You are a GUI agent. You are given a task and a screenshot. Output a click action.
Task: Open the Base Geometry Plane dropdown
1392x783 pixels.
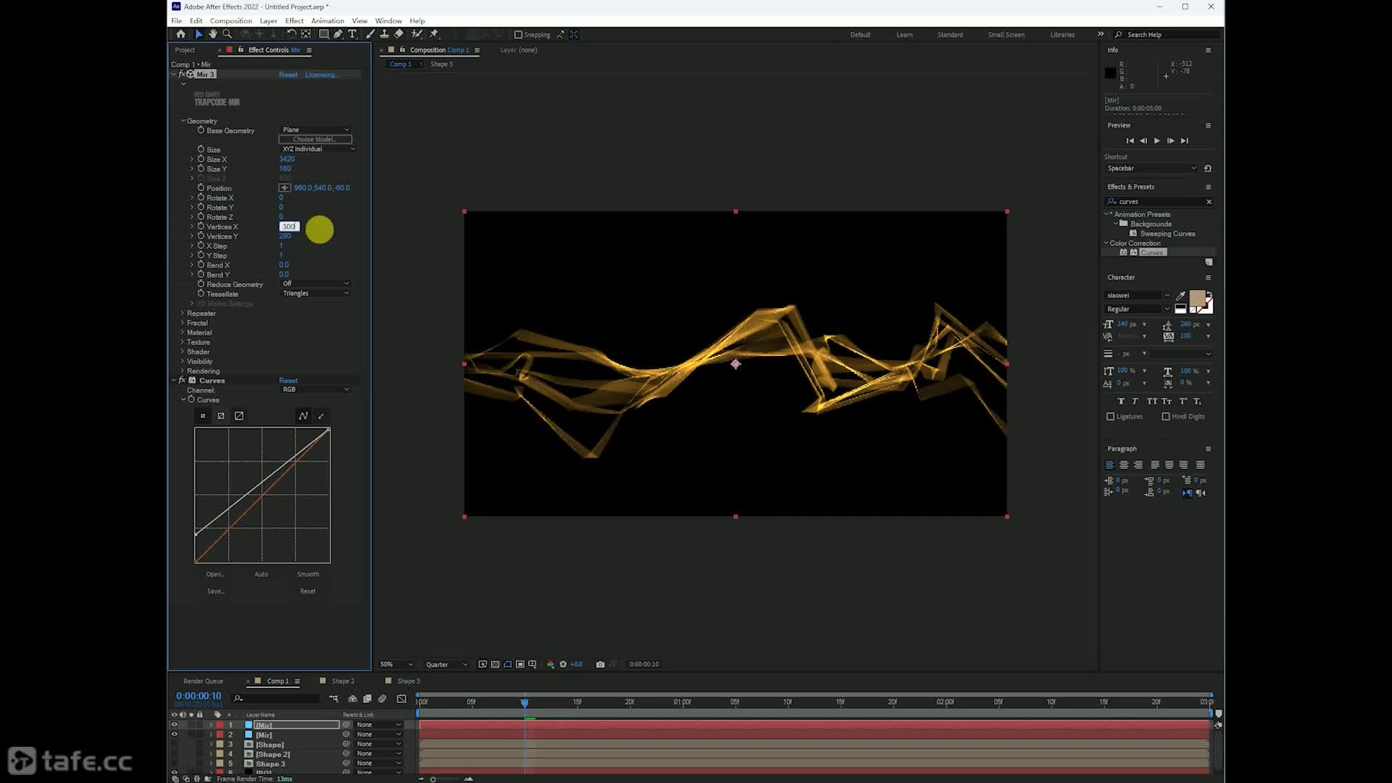click(315, 130)
